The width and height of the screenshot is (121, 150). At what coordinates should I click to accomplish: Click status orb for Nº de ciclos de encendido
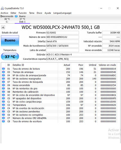[3, 95]
